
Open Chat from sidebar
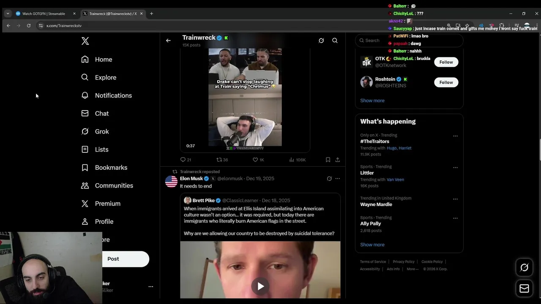pos(95,114)
